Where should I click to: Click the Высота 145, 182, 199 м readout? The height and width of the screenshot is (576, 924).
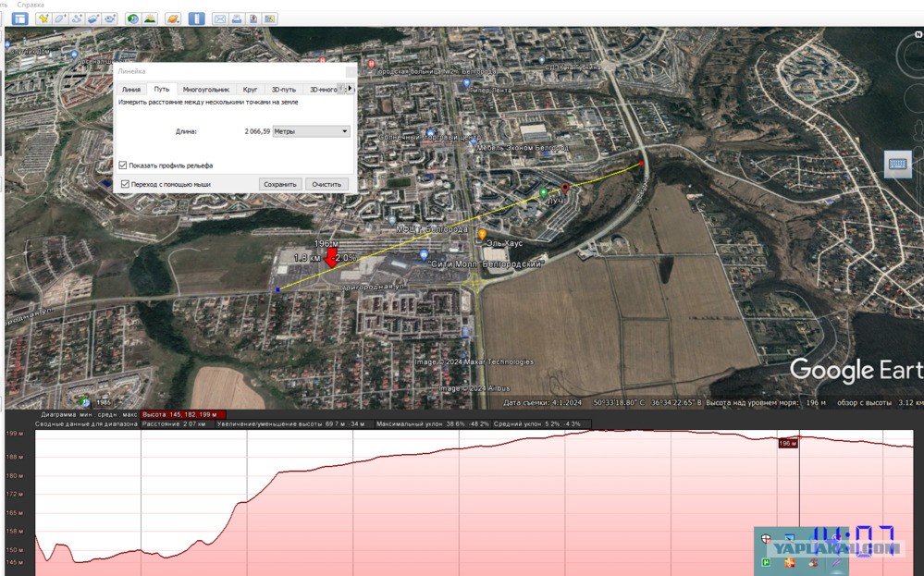point(183,414)
